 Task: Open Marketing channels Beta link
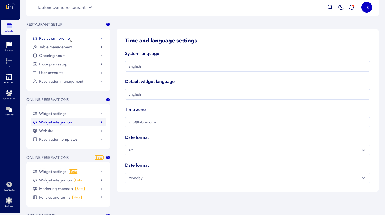(x=68, y=189)
